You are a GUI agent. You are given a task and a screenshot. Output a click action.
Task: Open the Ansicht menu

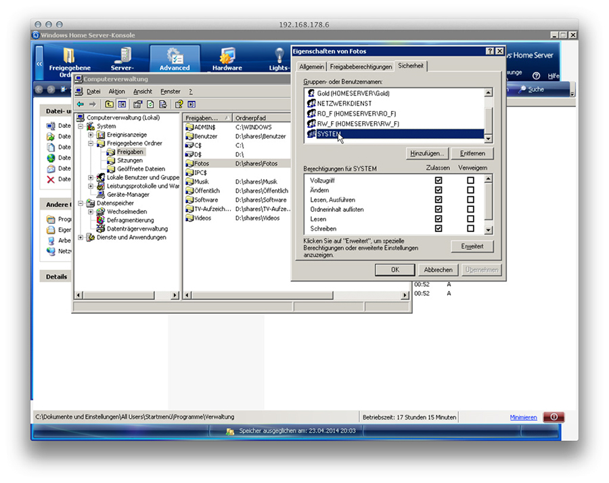coord(143,91)
